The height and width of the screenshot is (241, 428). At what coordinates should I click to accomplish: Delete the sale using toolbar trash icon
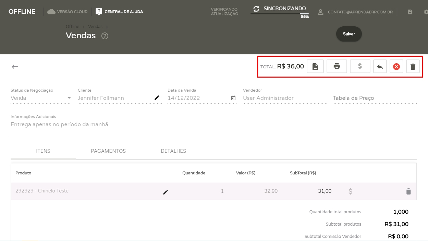click(413, 67)
